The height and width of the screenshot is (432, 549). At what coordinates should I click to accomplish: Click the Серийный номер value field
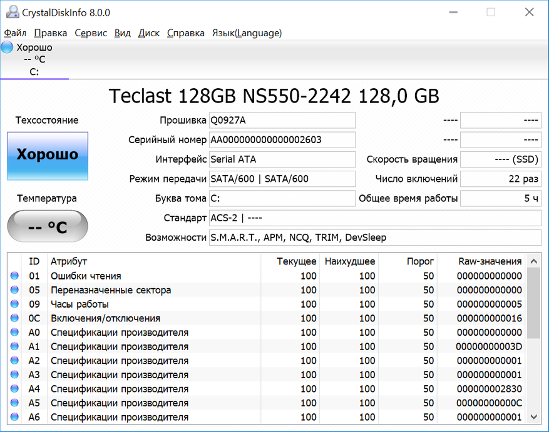coord(282,140)
